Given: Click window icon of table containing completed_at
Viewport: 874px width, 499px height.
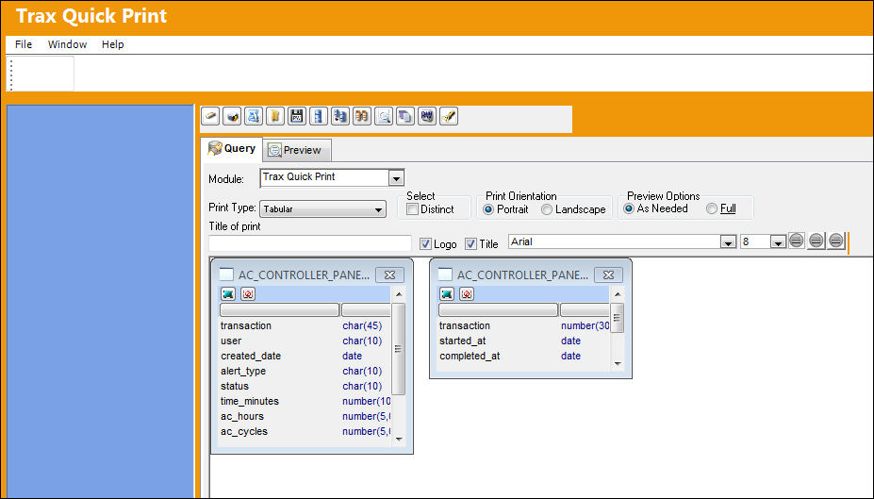Looking at the screenshot, I should coord(445,274).
